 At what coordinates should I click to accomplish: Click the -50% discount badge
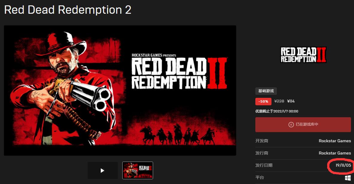pos(263,101)
